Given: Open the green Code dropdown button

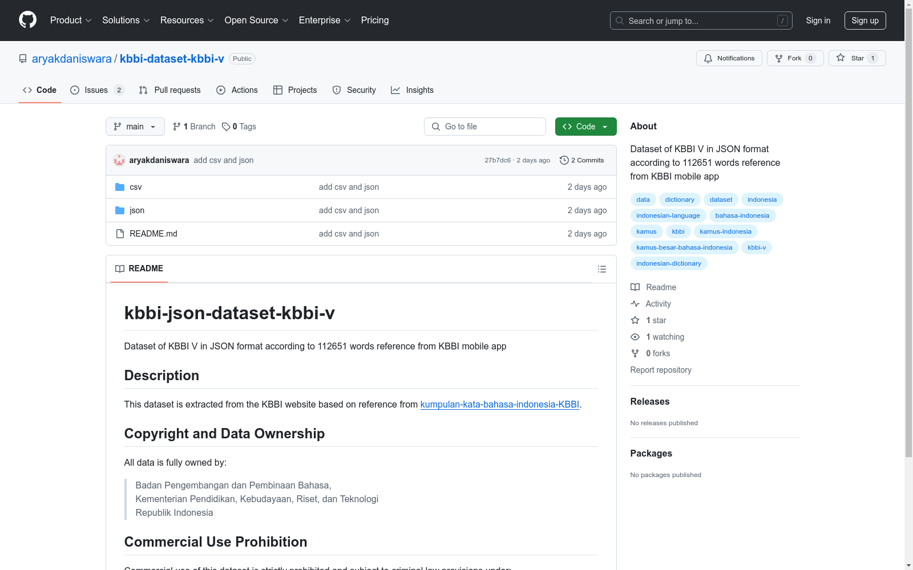Looking at the screenshot, I should [585, 127].
